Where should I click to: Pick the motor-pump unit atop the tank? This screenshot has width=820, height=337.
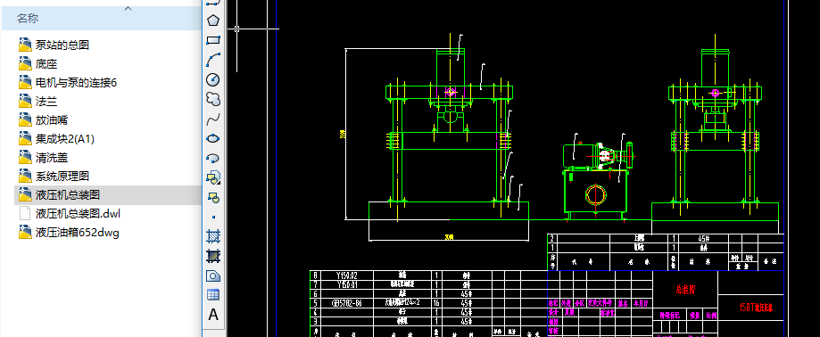(x=598, y=155)
